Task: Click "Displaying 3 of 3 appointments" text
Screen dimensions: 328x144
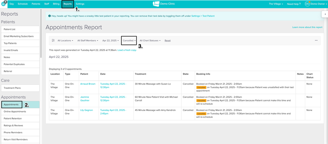Action: (x=66, y=69)
